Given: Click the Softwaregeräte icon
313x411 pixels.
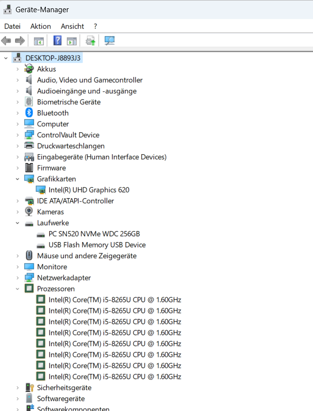Looking at the screenshot, I should tap(29, 398).
